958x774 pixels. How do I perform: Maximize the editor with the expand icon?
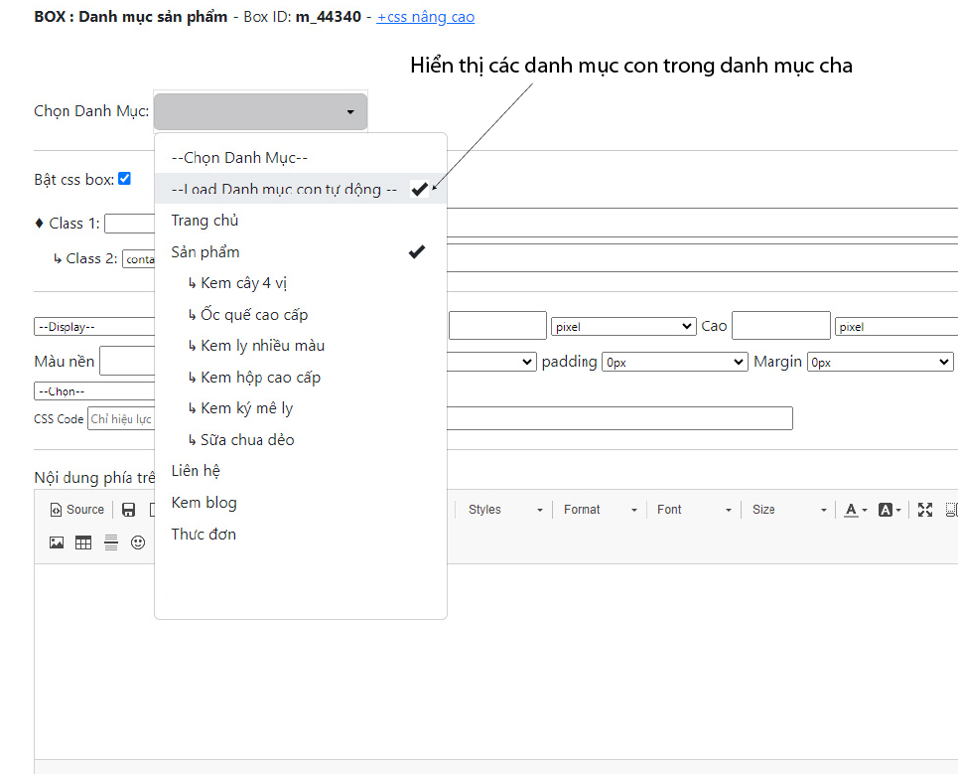coord(925,510)
